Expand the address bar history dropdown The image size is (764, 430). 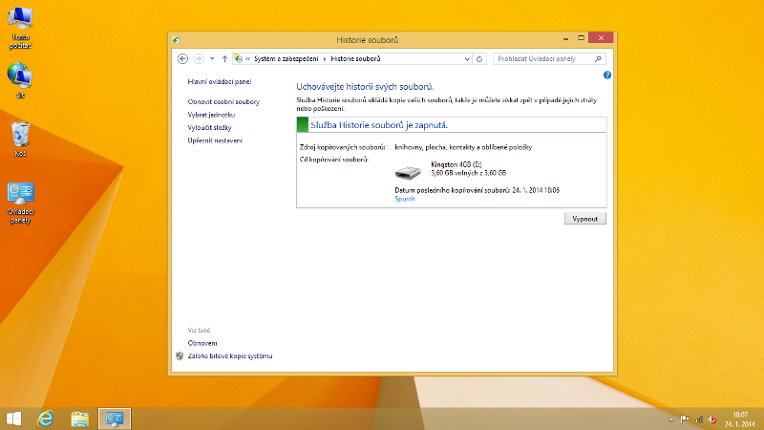(467, 59)
